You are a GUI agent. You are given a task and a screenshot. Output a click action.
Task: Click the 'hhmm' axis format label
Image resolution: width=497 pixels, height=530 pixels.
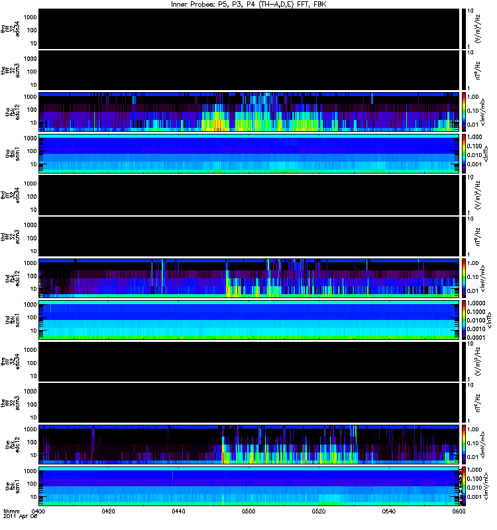(11, 511)
